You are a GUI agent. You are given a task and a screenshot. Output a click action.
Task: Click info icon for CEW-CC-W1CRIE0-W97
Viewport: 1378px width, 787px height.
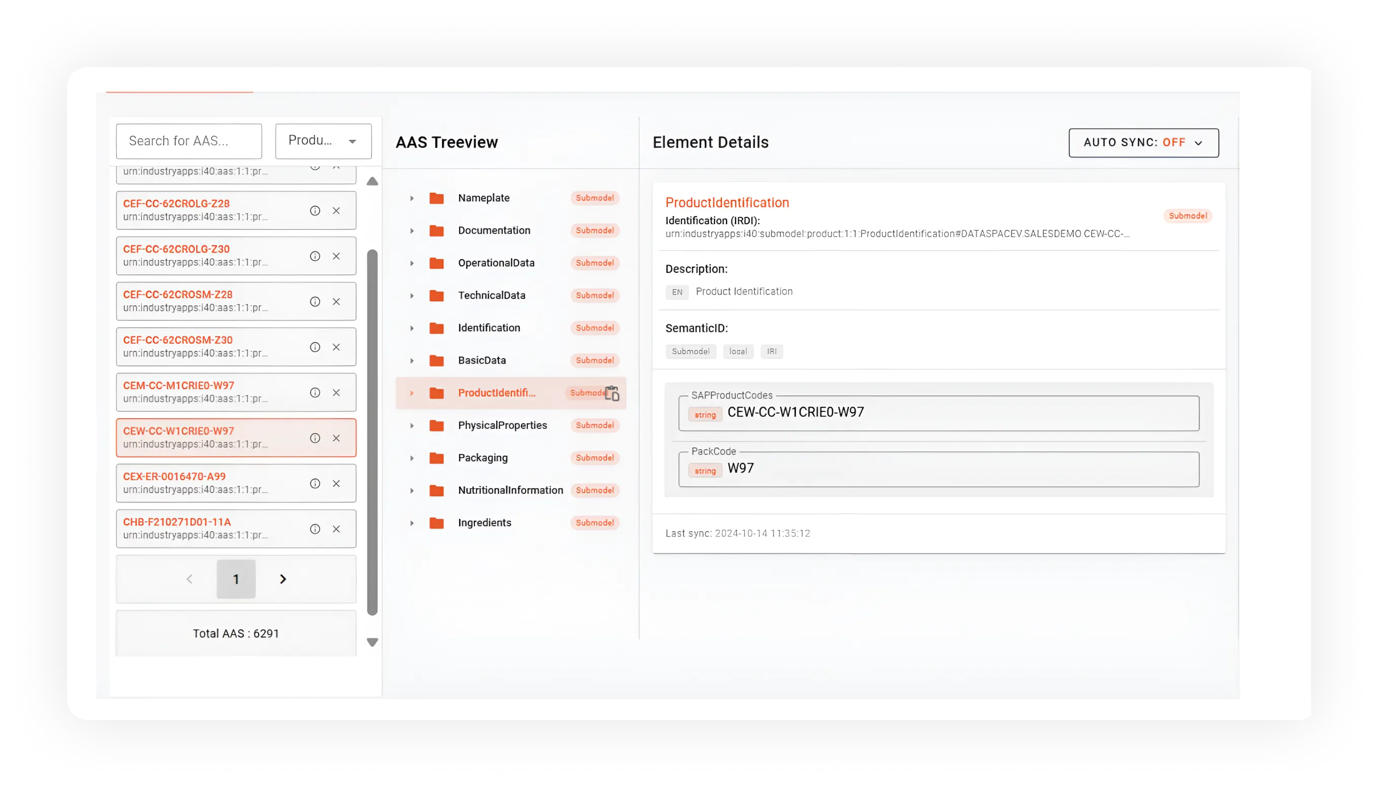(315, 438)
